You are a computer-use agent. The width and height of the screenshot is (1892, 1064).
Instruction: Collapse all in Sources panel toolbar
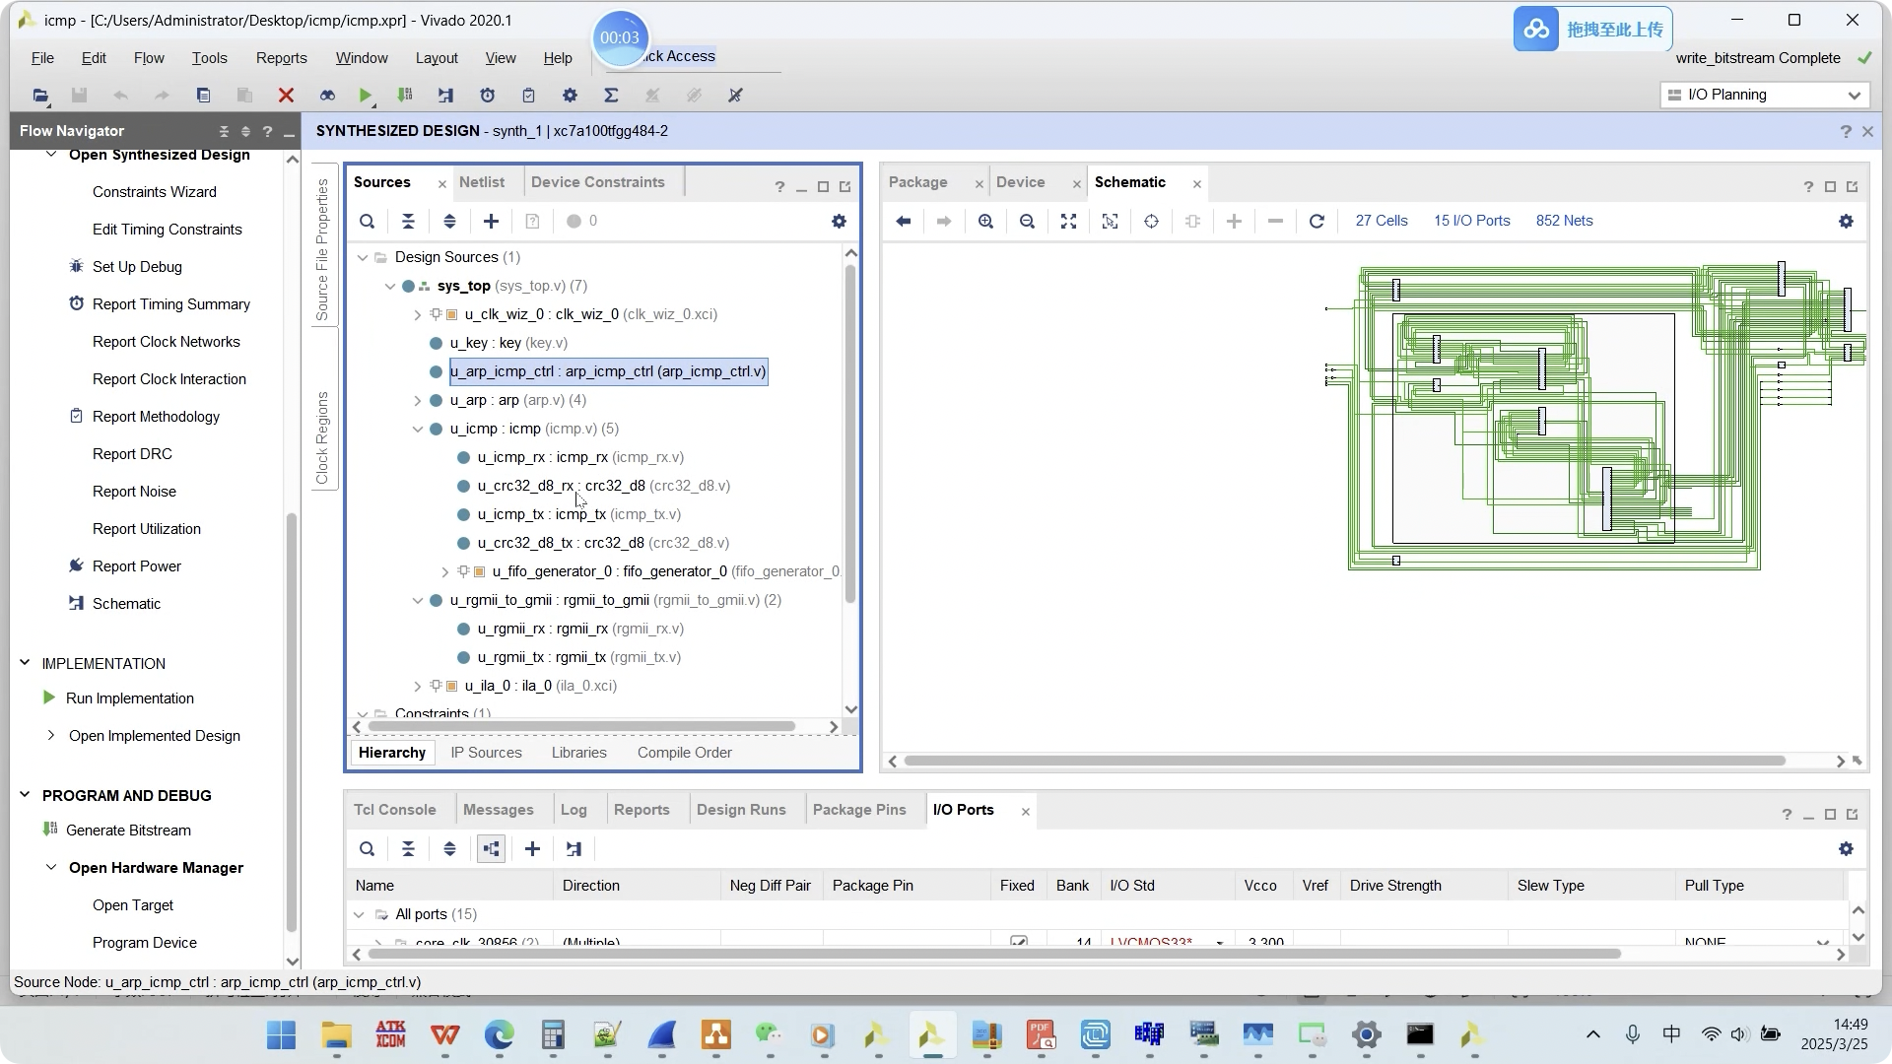[x=408, y=222]
